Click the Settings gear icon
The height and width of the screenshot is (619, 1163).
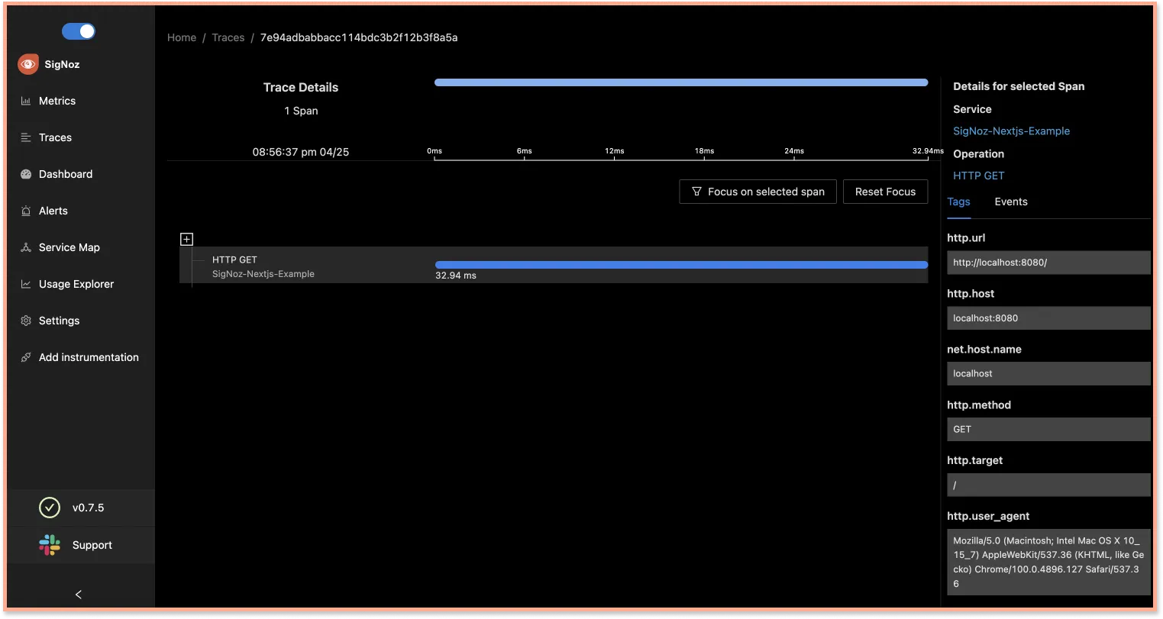[26, 321]
